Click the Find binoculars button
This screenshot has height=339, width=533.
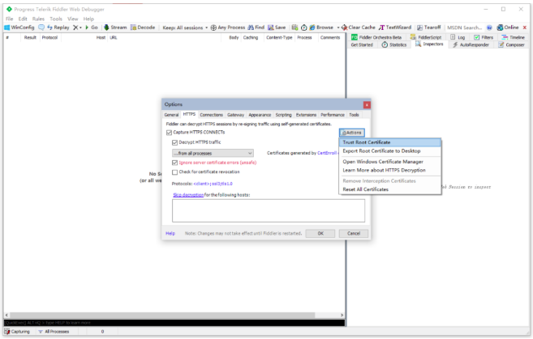(x=256, y=28)
